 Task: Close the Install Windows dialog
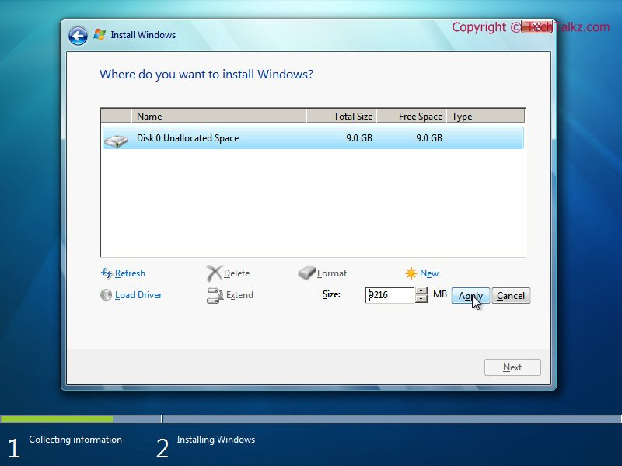click(536, 26)
